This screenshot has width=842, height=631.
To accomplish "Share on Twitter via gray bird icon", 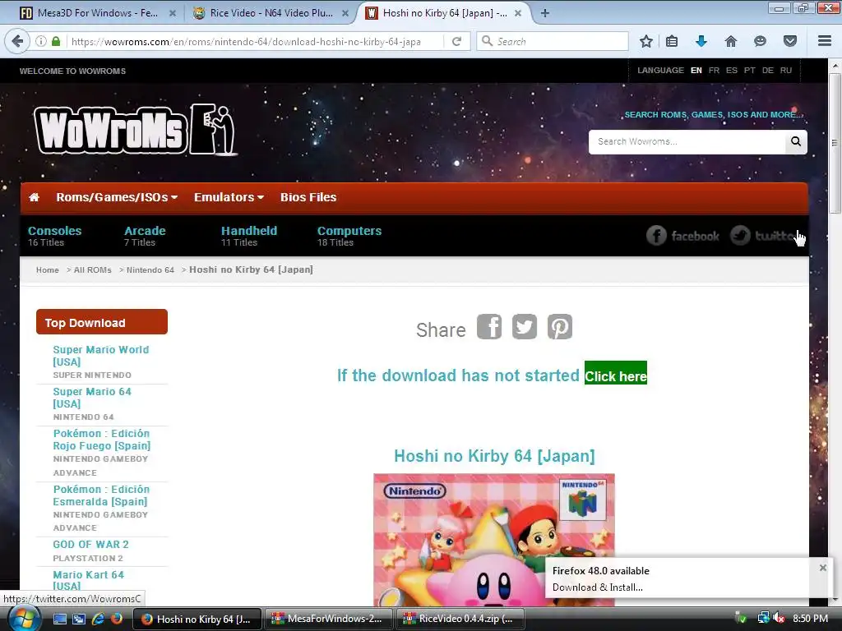I will point(525,327).
